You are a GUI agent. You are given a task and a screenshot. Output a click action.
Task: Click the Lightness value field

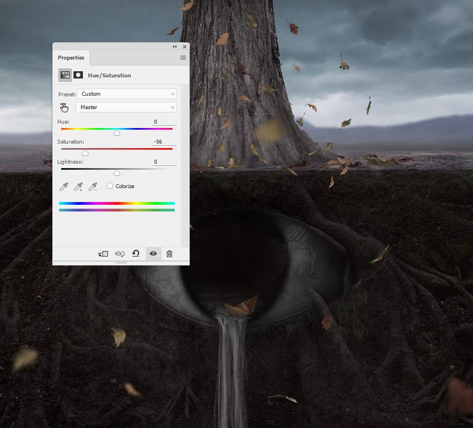point(164,161)
